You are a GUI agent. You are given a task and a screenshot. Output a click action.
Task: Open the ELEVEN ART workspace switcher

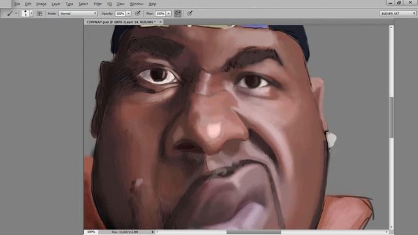click(398, 13)
